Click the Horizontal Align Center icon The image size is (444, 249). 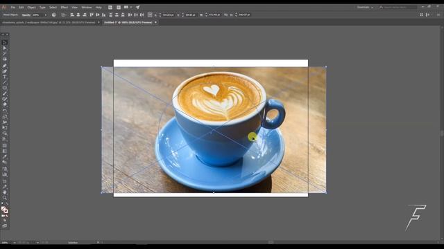(x=78, y=15)
